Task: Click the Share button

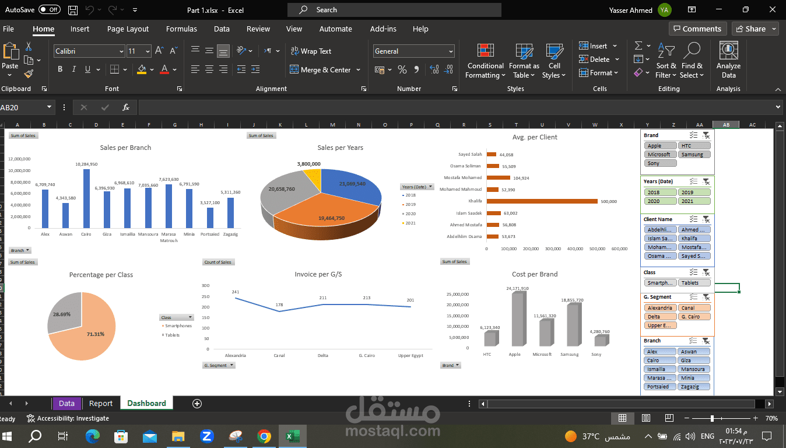Action: coord(755,29)
